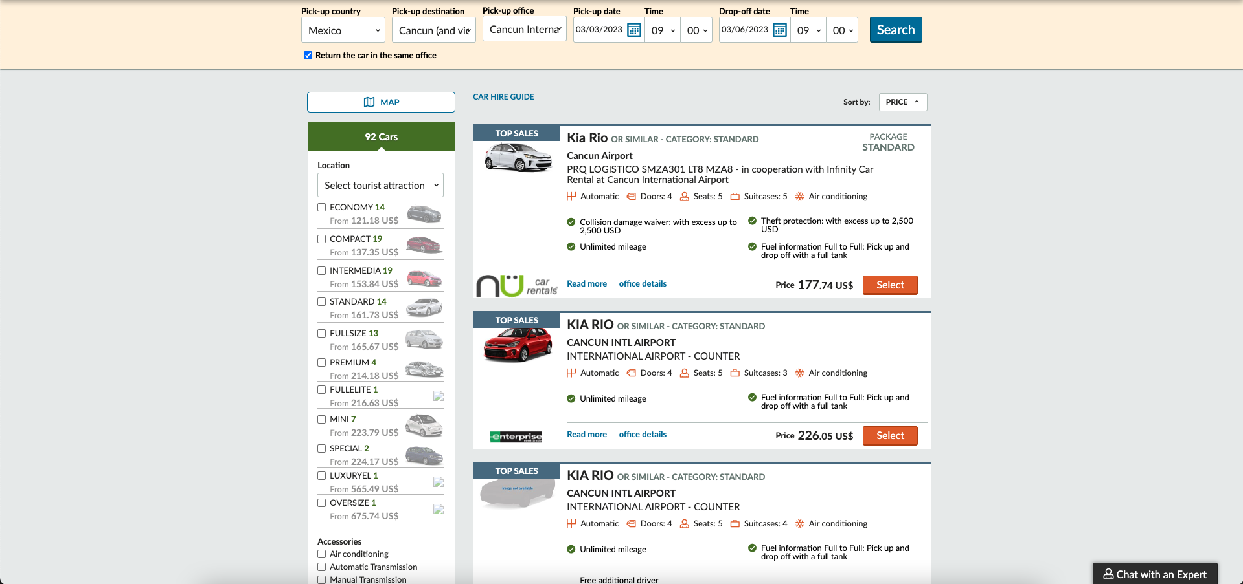Screen dimensions: 1243x584
Task: Click the broken image icon beside LUXURYEL
Action: point(439,482)
